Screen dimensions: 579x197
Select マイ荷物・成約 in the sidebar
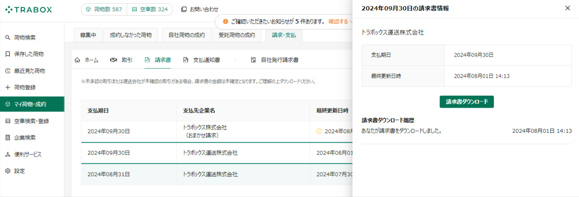[32, 104]
